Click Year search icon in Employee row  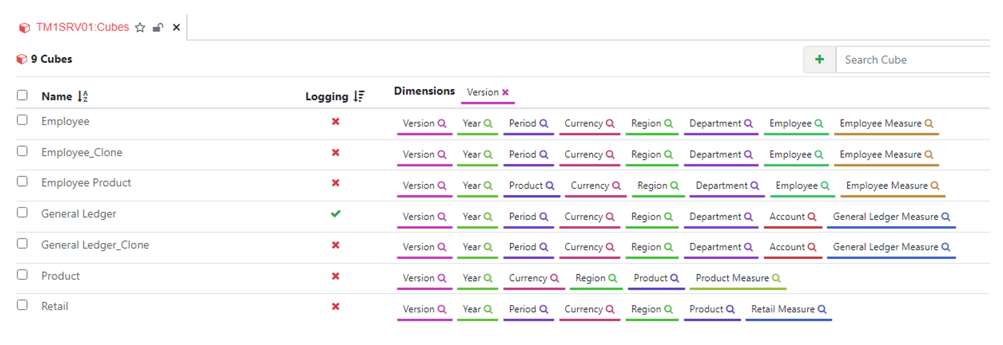point(488,123)
